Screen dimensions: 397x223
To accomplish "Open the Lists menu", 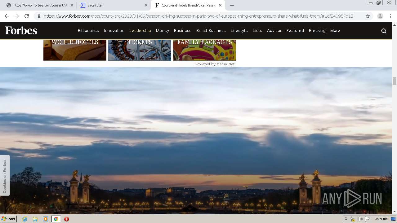I will point(257,31).
